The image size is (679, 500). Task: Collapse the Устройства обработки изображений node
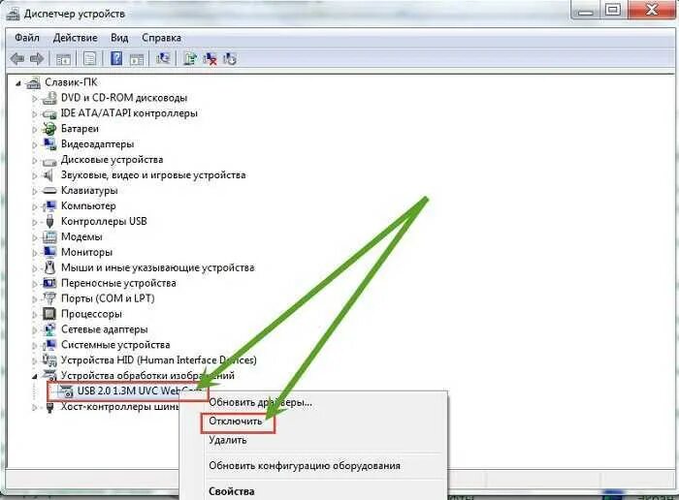(x=35, y=376)
